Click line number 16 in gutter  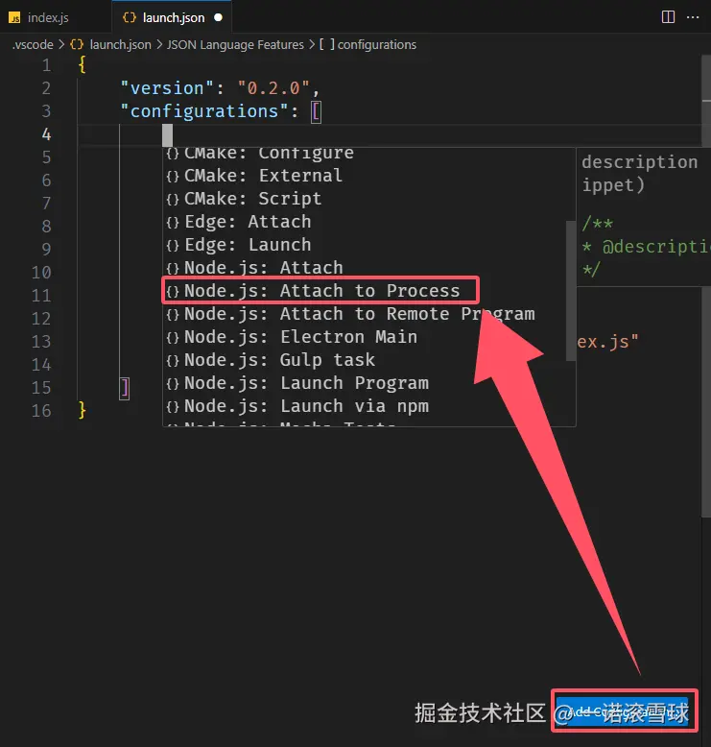click(x=41, y=411)
